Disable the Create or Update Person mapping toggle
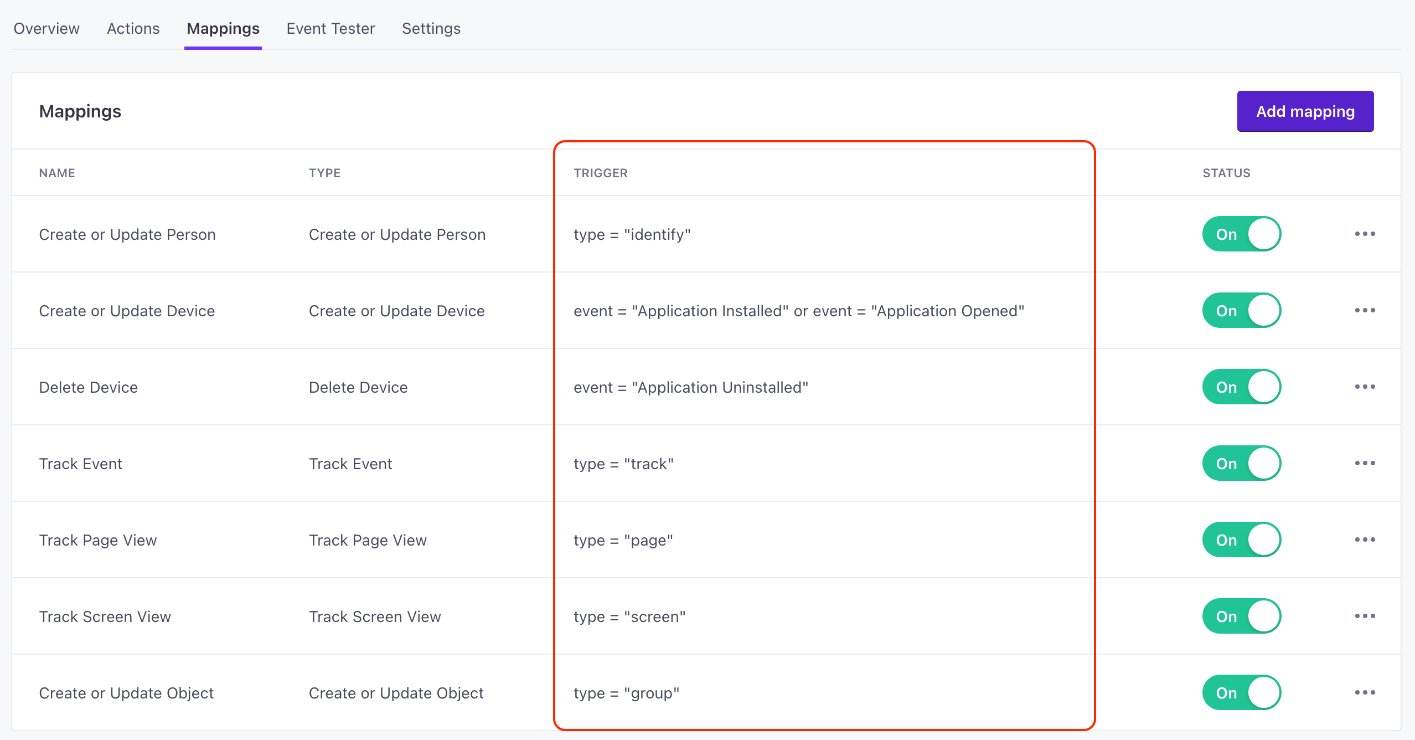This screenshot has width=1415, height=740. [1241, 234]
